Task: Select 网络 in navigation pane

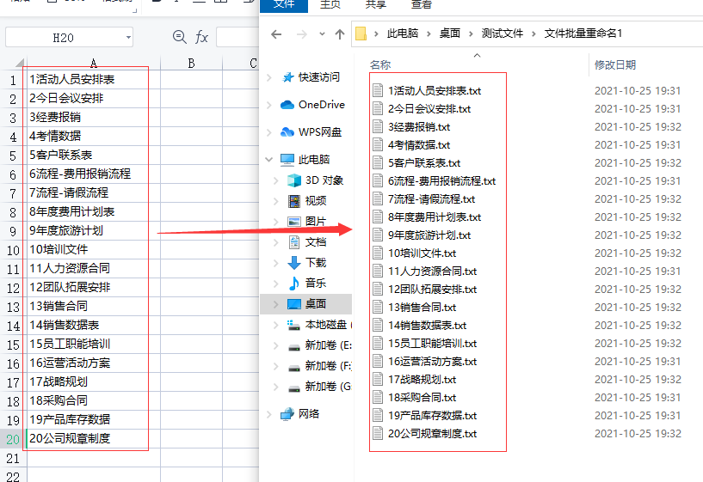Action: [x=309, y=414]
